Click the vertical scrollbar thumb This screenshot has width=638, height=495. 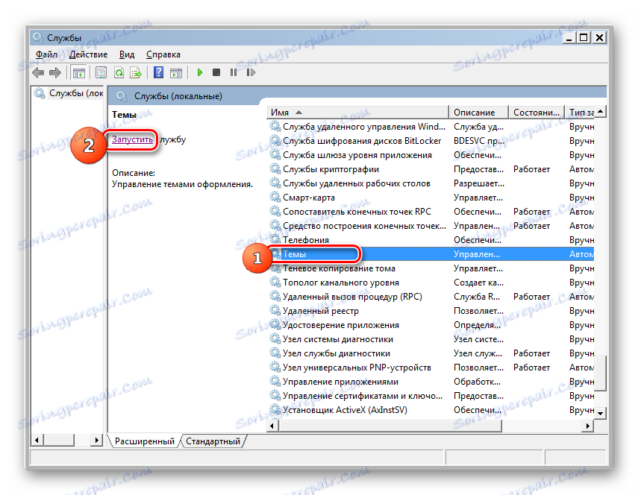[x=601, y=373]
